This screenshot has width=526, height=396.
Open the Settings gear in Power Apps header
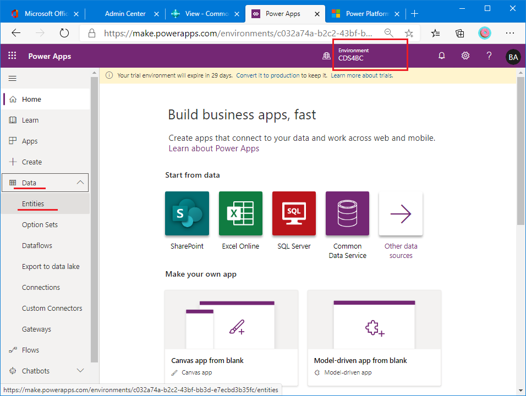(465, 56)
